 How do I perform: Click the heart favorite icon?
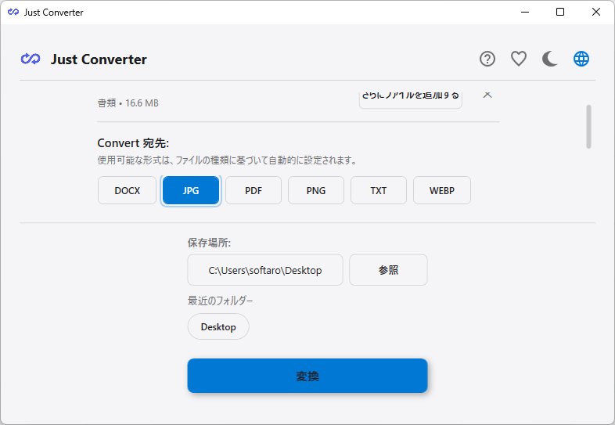point(519,59)
